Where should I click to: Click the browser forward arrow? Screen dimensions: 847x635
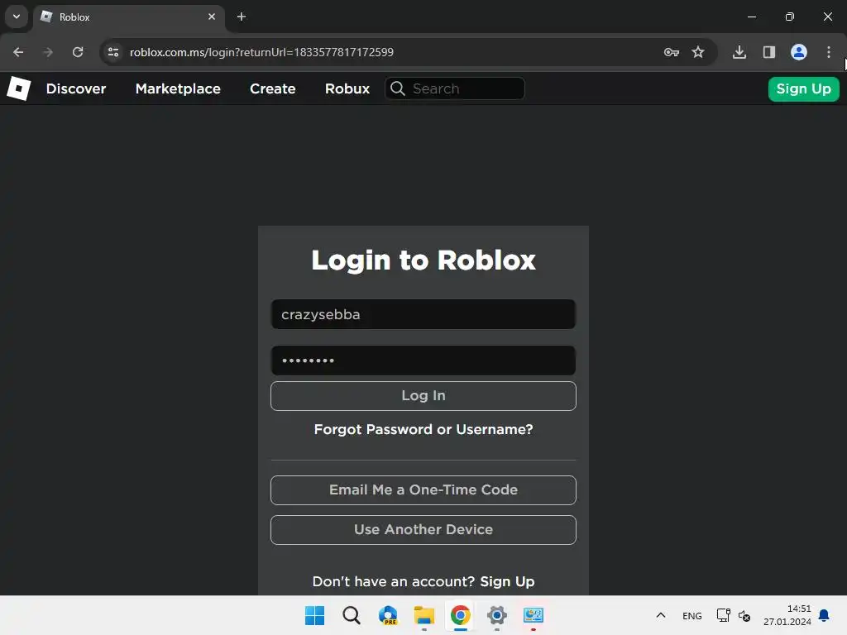[48, 52]
